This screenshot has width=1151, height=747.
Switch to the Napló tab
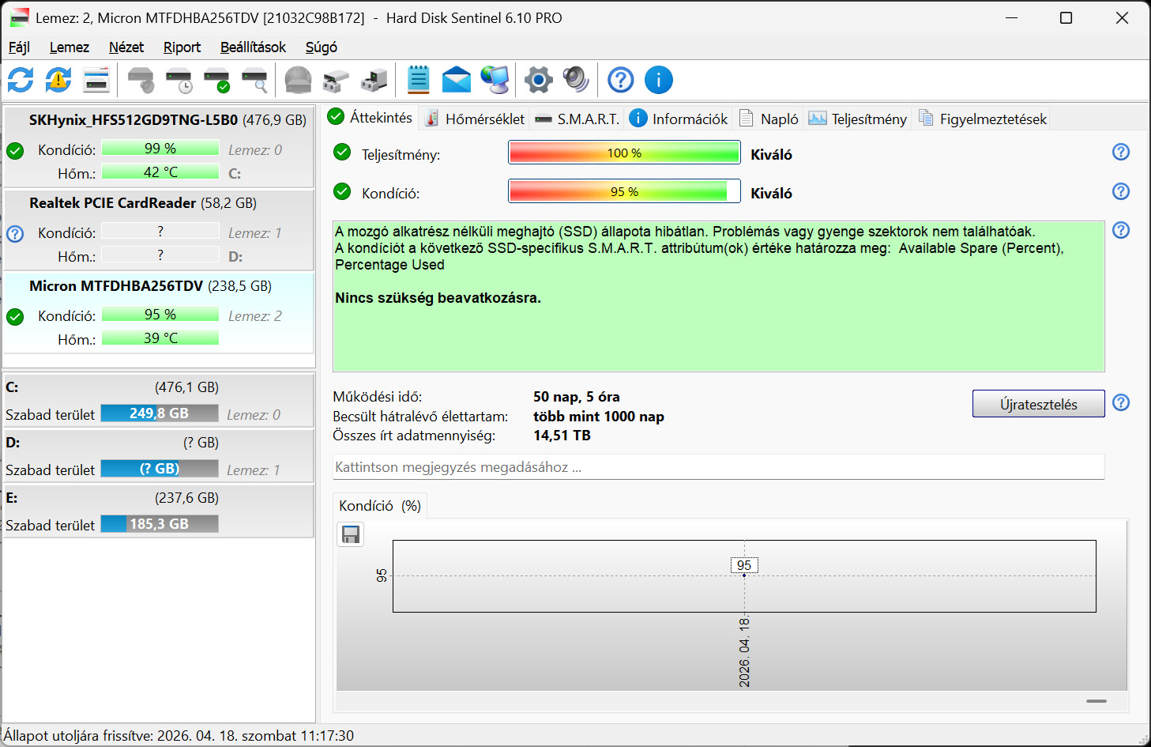(769, 119)
